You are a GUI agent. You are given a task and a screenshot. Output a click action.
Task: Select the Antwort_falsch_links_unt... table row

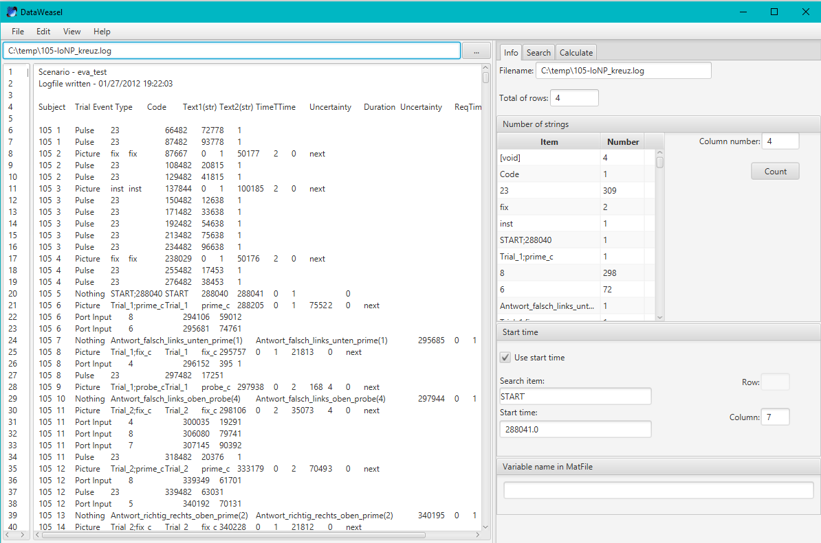point(576,305)
